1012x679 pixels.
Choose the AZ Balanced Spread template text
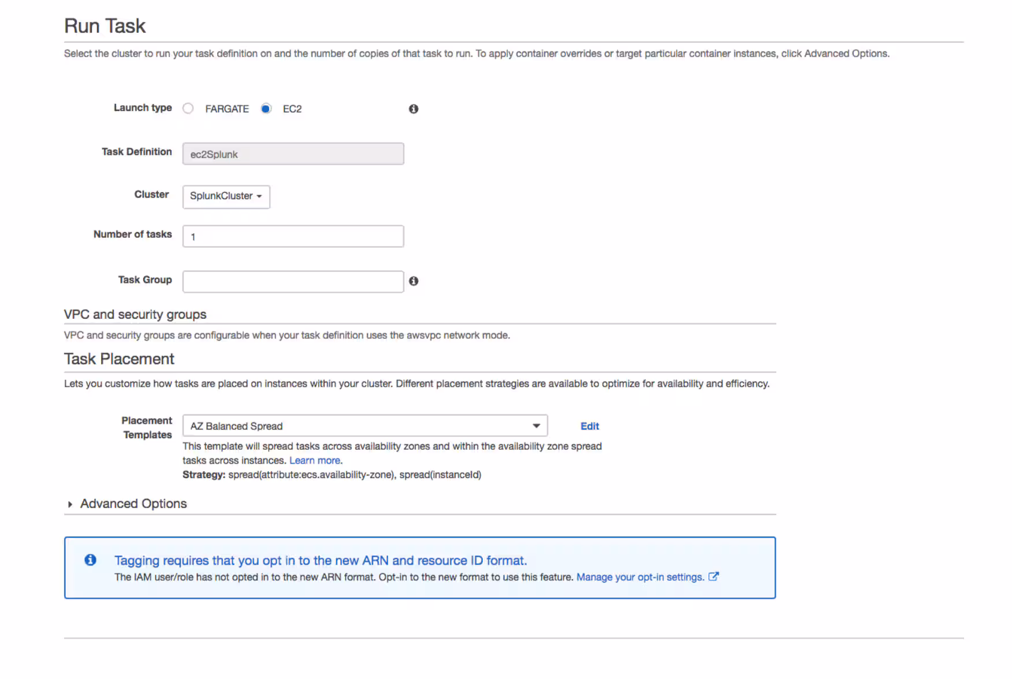237,426
